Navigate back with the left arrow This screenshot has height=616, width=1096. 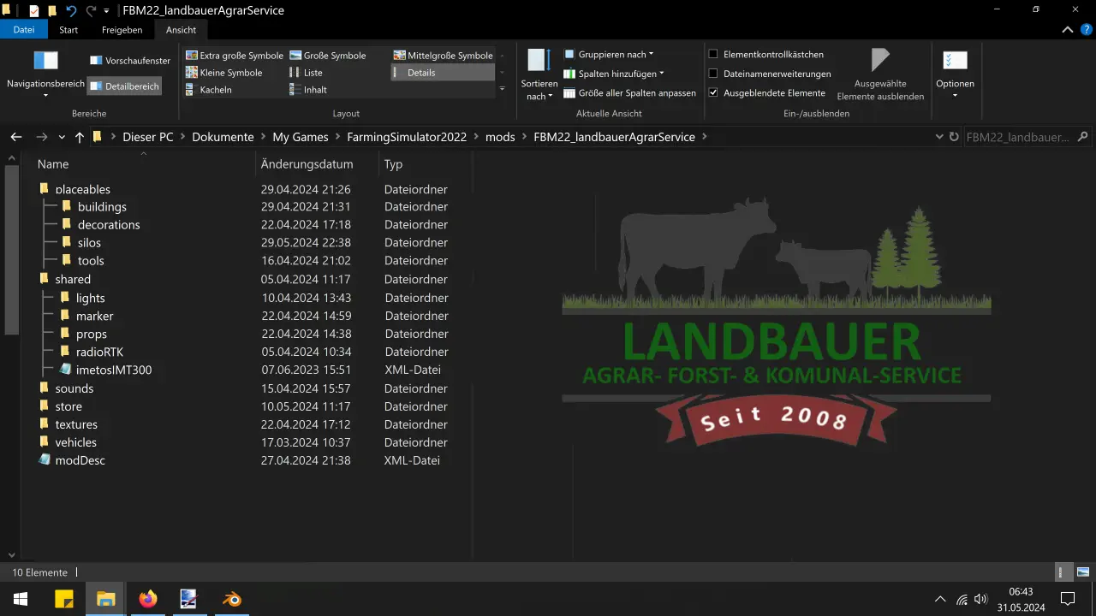pyautogui.click(x=15, y=137)
